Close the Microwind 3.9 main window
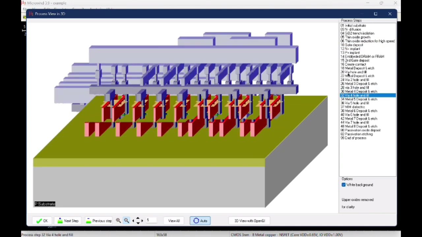 [395, 3]
